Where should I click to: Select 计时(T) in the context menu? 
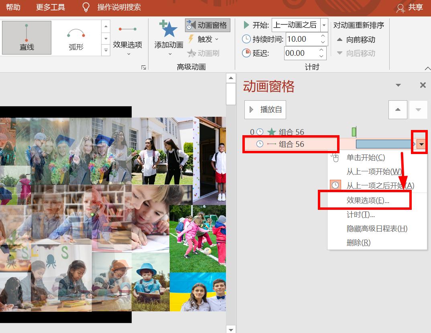pyautogui.click(x=360, y=214)
